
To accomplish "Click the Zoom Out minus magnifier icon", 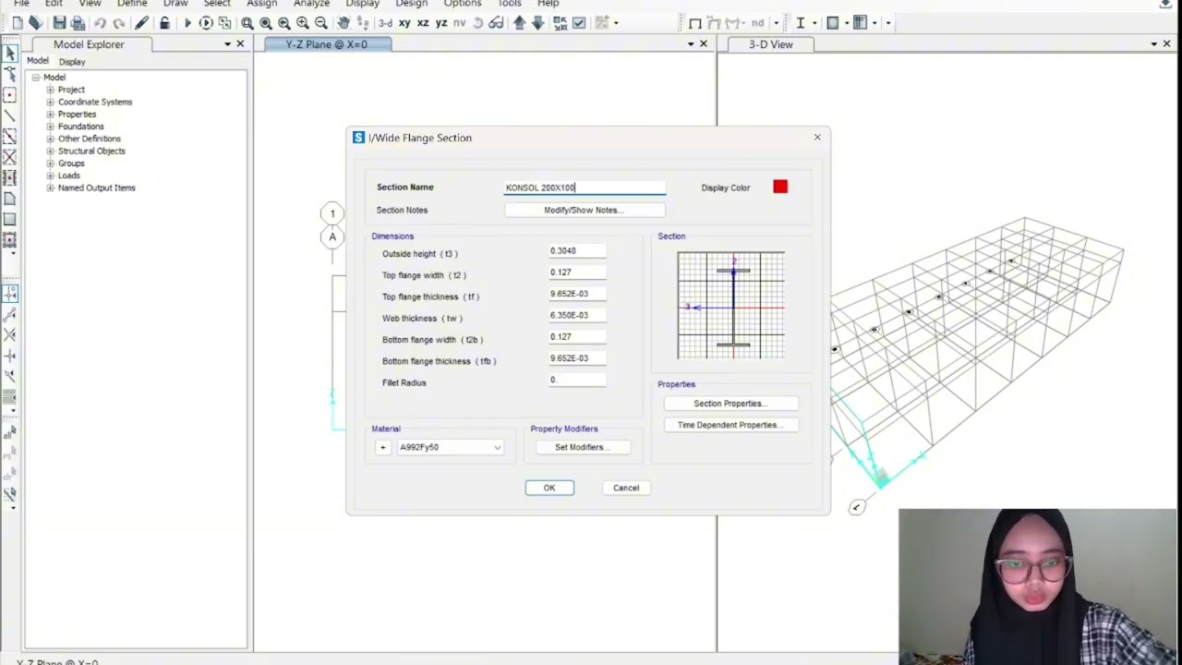I will click(321, 23).
